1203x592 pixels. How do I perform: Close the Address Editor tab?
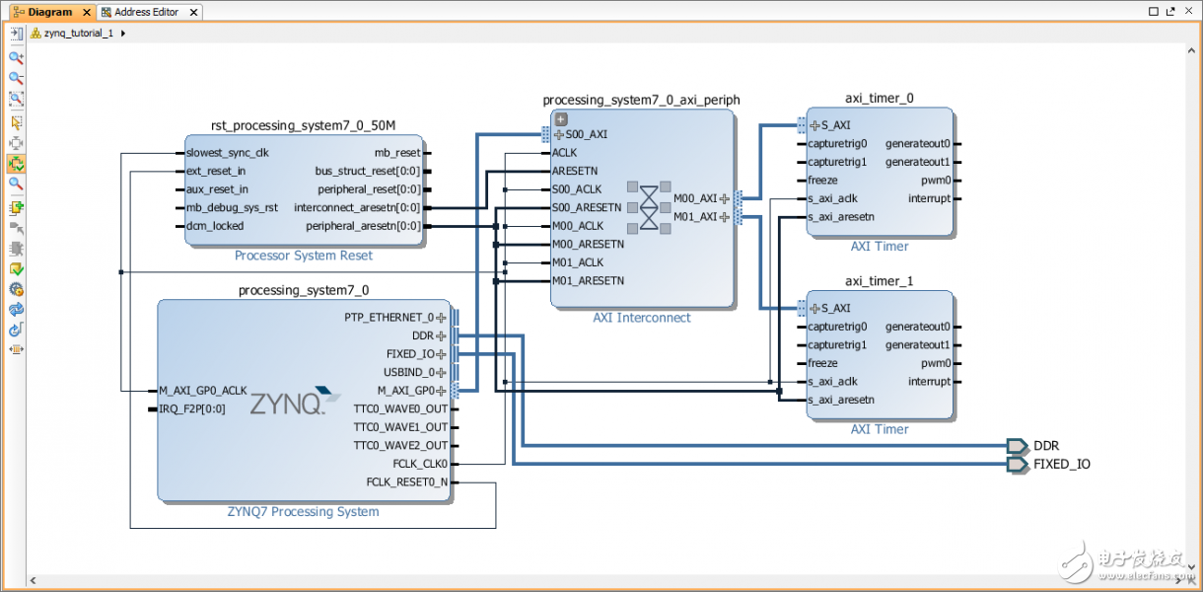pos(194,13)
